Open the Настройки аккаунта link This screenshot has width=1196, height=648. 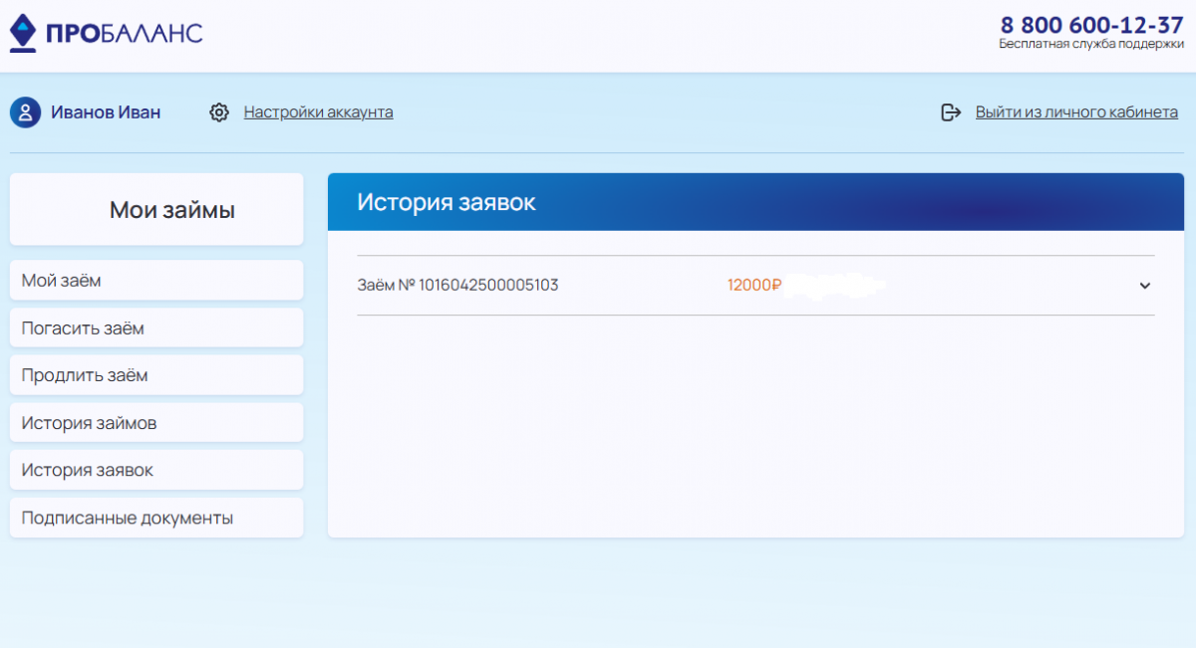click(318, 112)
